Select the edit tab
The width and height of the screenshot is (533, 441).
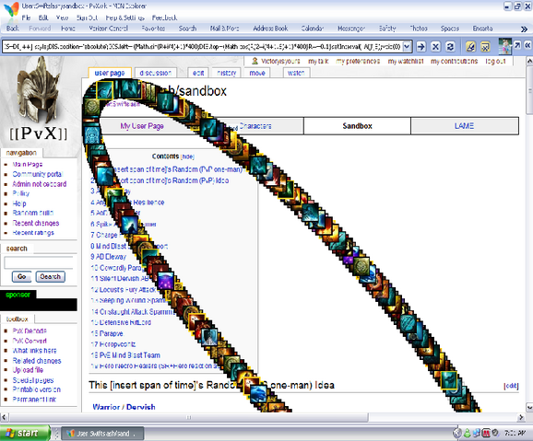click(x=198, y=73)
